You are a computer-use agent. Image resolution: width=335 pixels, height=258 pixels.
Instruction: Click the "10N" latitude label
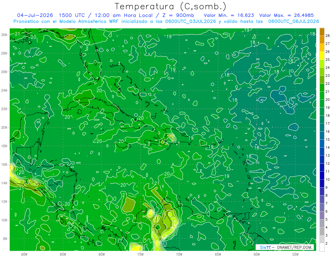pos(4,220)
